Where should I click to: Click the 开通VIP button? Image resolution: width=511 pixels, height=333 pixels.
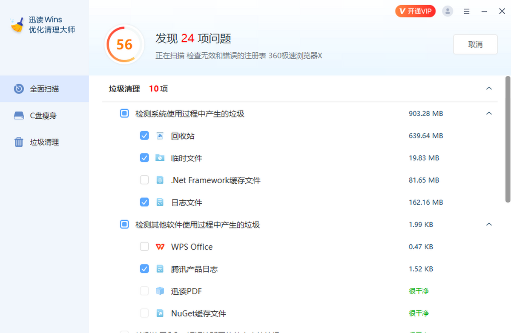click(415, 11)
